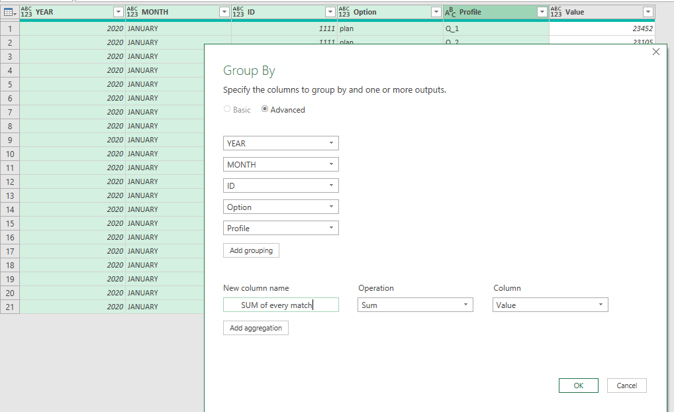The height and width of the screenshot is (412, 674).
Task: Select row number 1
Action: point(10,29)
